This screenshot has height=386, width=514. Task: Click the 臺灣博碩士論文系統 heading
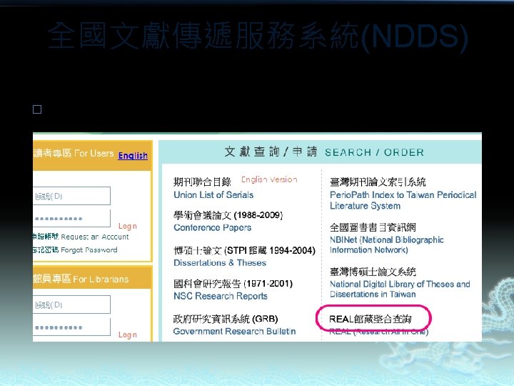click(x=373, y=272)
